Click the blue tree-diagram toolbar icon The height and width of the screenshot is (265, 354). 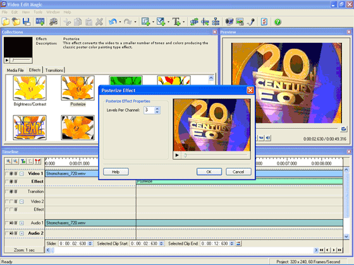click(216, 22)
